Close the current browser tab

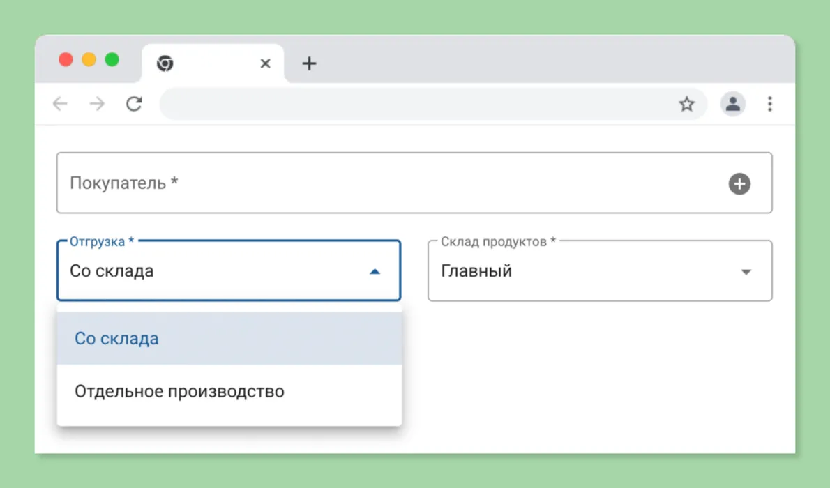click(x=265, y=63)
